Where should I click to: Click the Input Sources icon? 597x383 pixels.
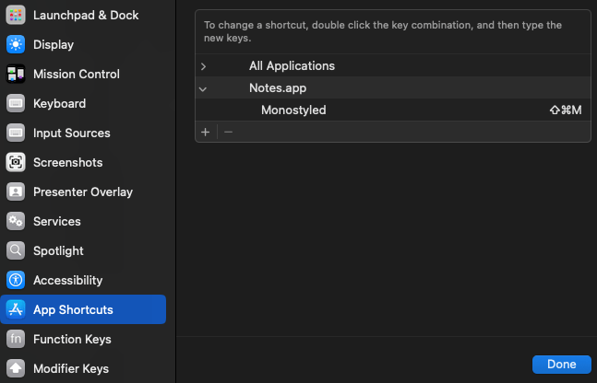[x=16, y=133]
